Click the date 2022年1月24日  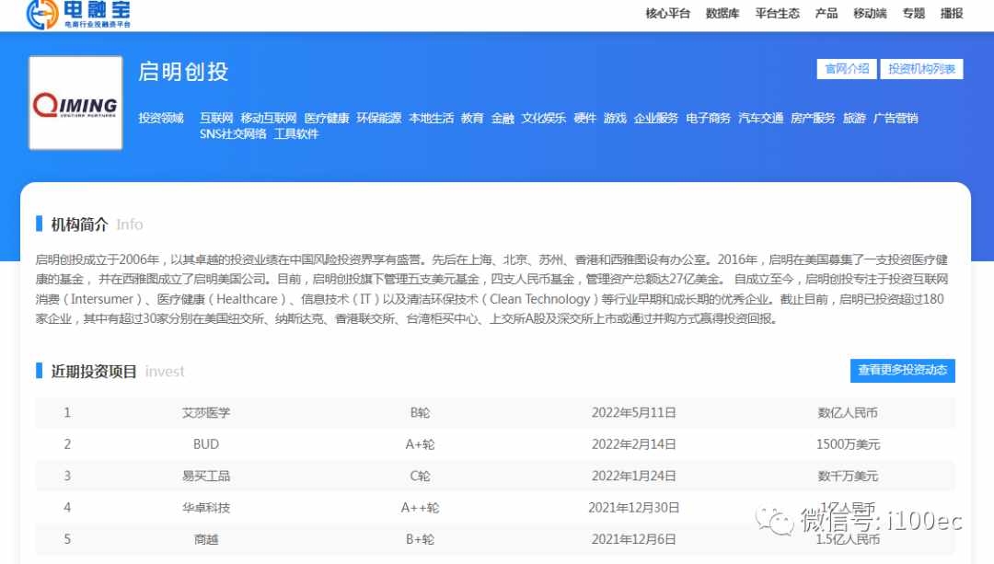(x=634, y=476)
